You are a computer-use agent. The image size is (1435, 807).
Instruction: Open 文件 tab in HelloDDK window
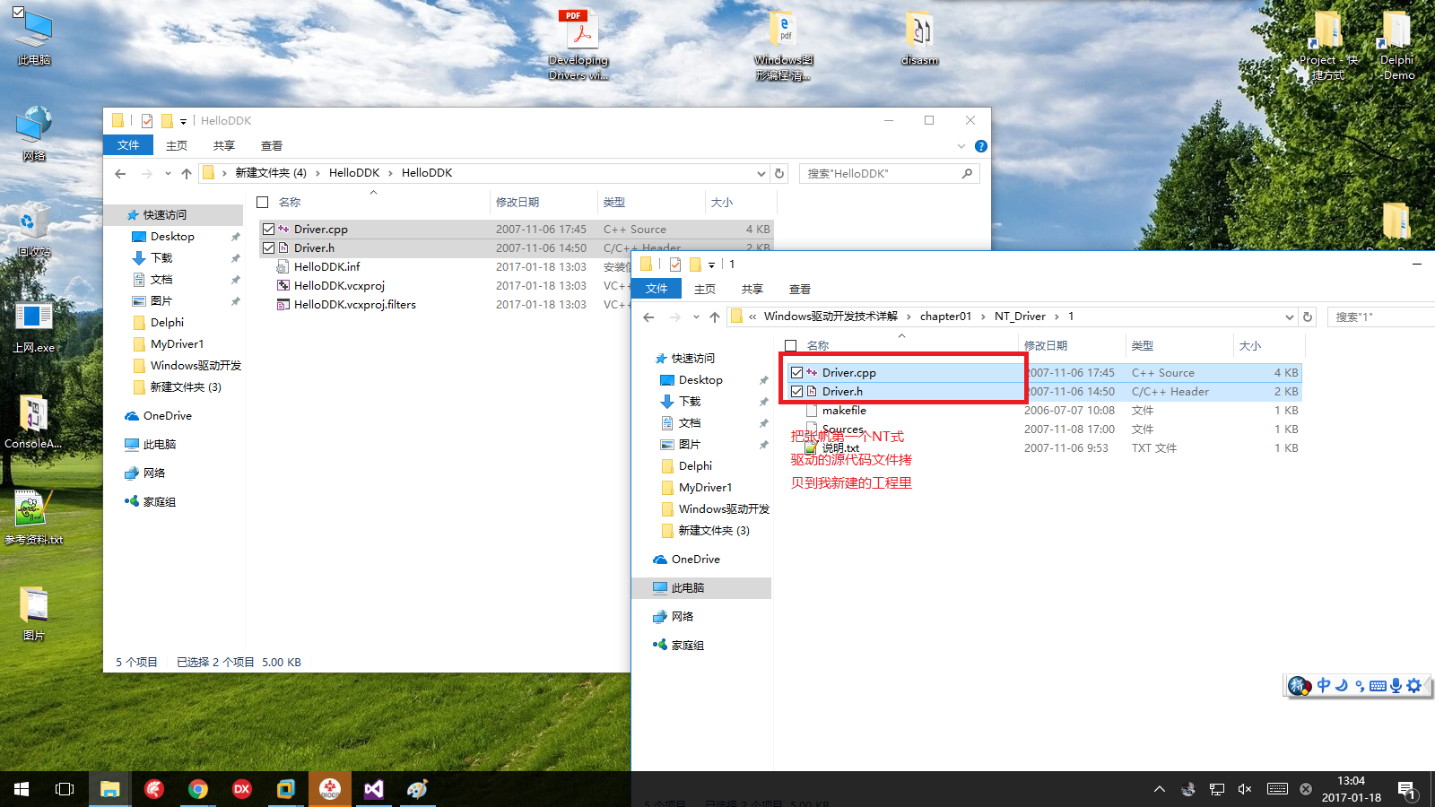pos(128,145)
